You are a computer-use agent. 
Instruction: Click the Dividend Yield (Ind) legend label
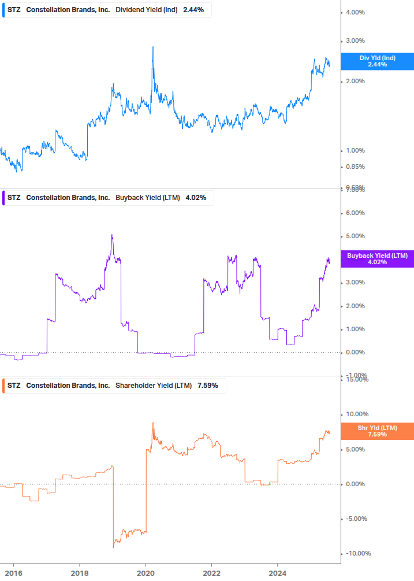(x=147, y=10)
